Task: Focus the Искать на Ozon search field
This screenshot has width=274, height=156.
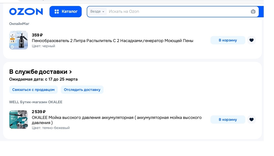Action: coord(176,12)
